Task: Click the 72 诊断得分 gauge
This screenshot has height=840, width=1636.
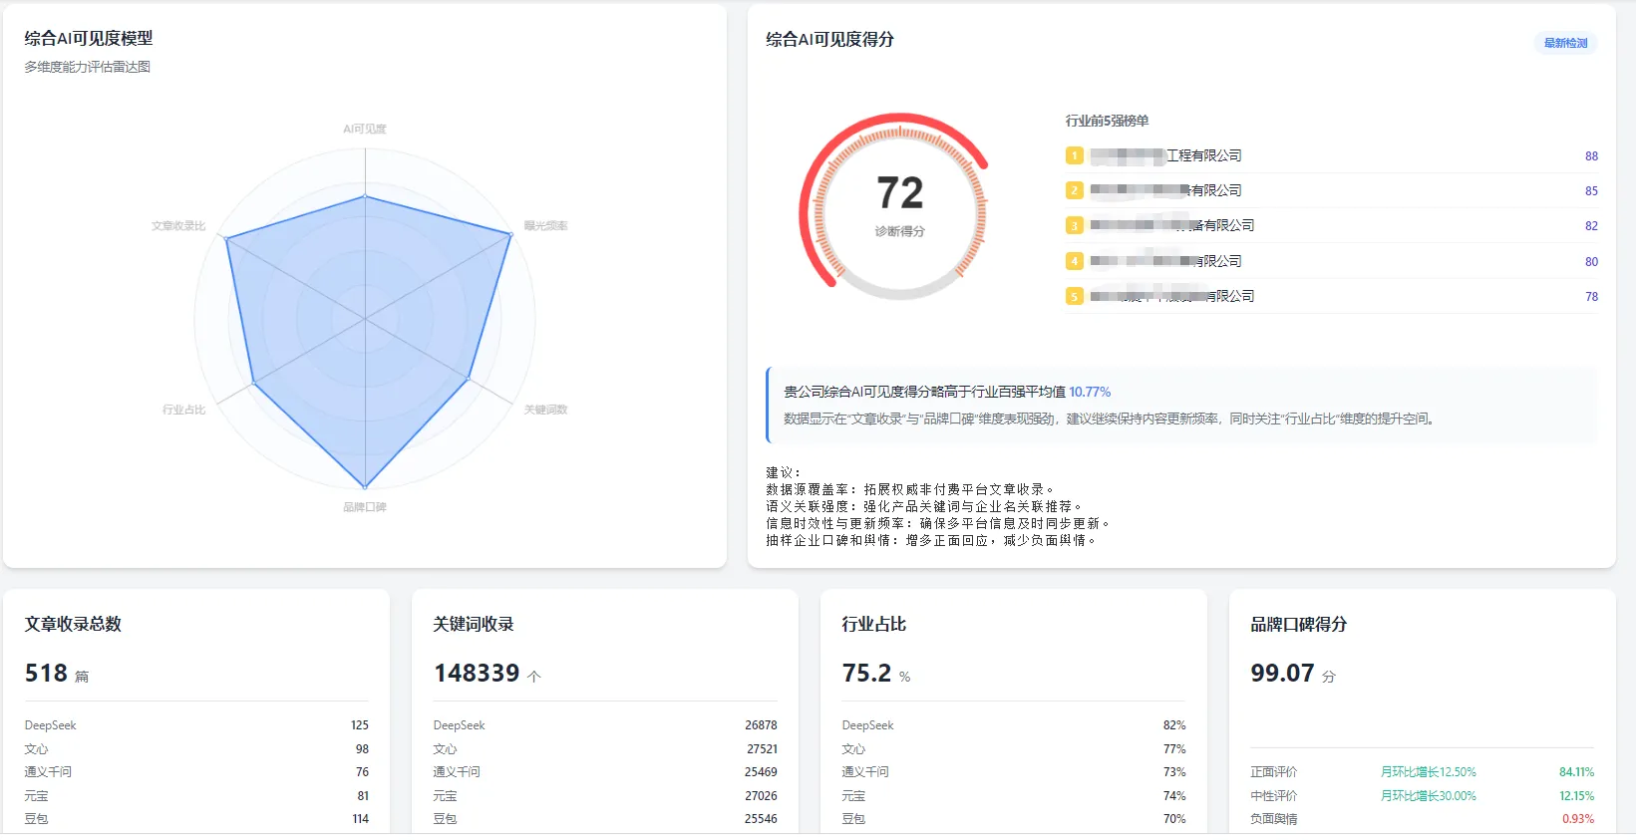Action: [x=899, y=206]
